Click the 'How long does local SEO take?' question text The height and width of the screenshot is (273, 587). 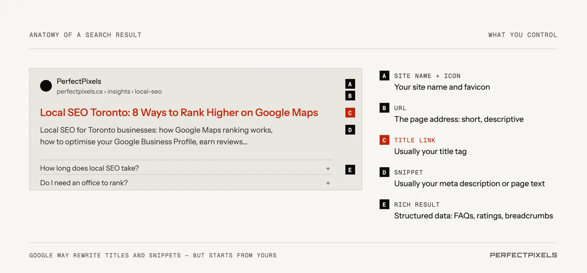tap(90, 168)
